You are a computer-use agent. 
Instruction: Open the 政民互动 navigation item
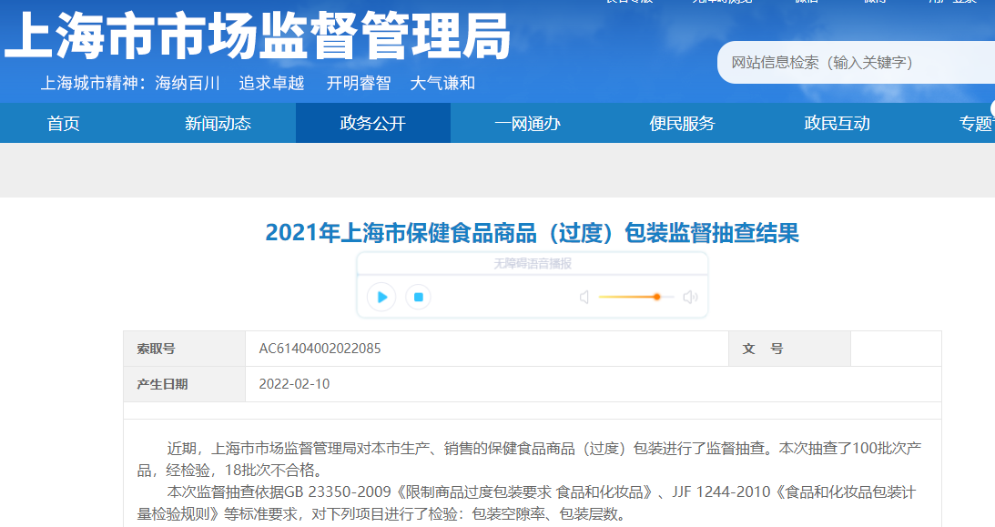[837, 123]
